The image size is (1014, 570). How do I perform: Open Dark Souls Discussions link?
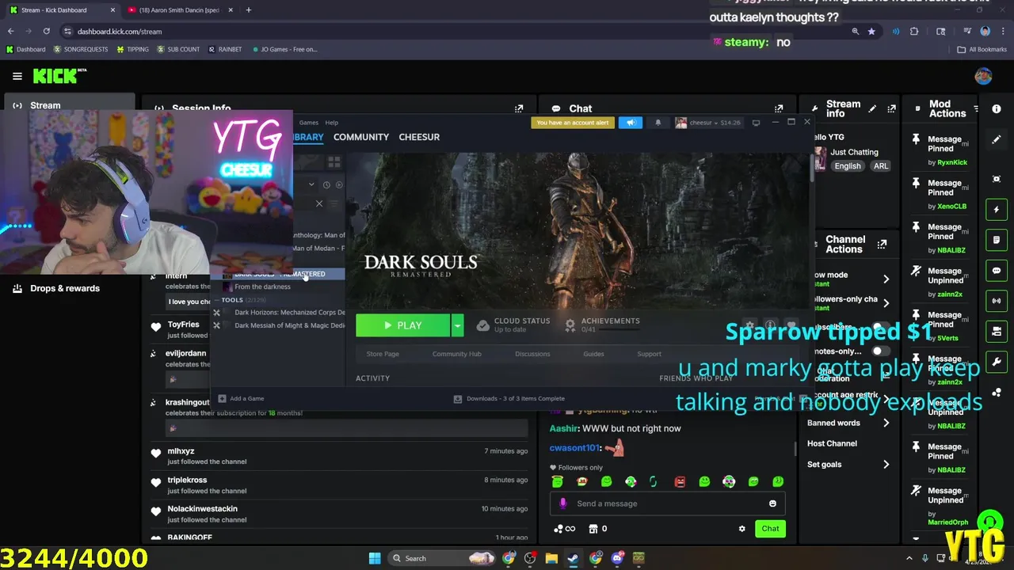tap(532, 354)
